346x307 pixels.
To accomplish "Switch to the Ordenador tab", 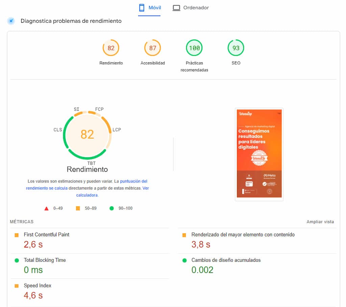I will tap(190, 7).
